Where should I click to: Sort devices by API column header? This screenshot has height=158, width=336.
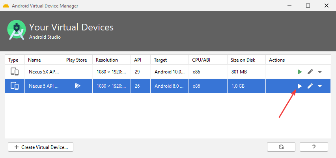(x=138, y=60)
